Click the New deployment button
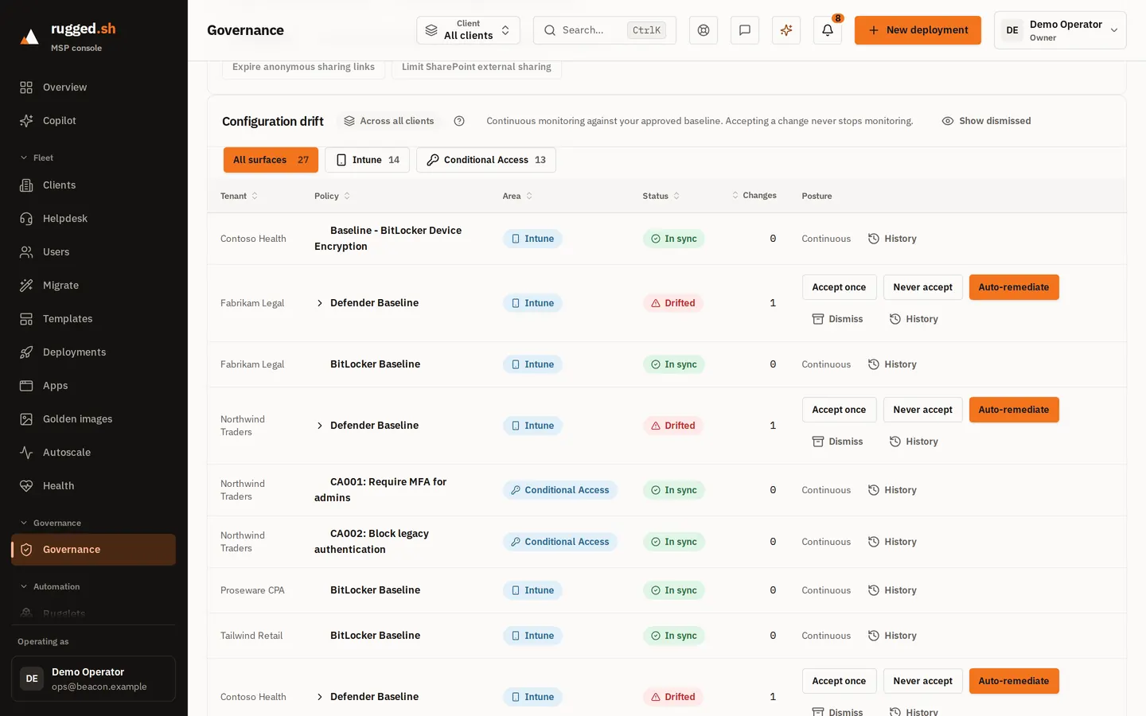Screen dimensions: 1146x716 [918, 30]
